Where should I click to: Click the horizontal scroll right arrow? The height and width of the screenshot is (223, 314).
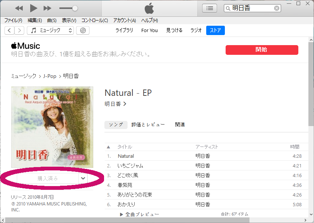point(305,220)
